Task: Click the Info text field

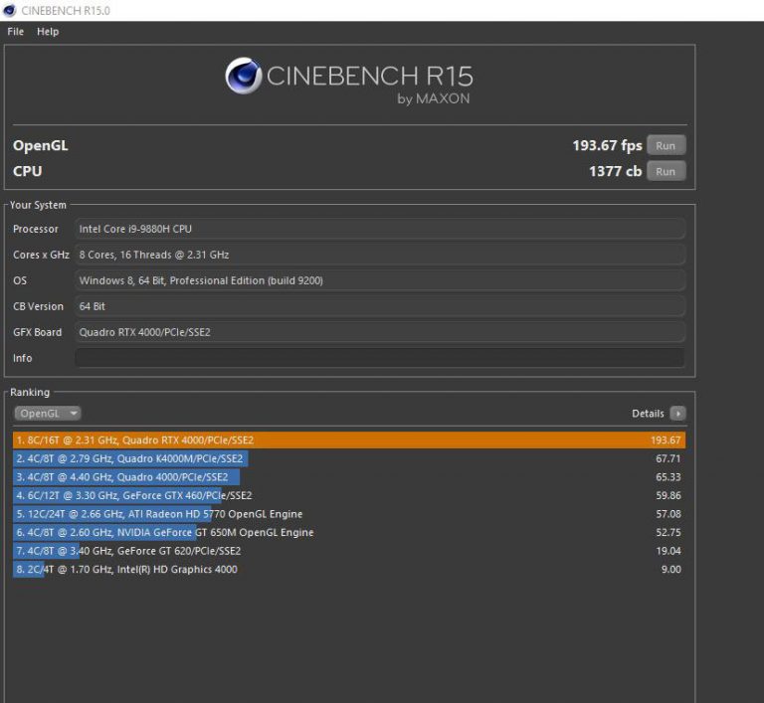Action: pos(379,358)
